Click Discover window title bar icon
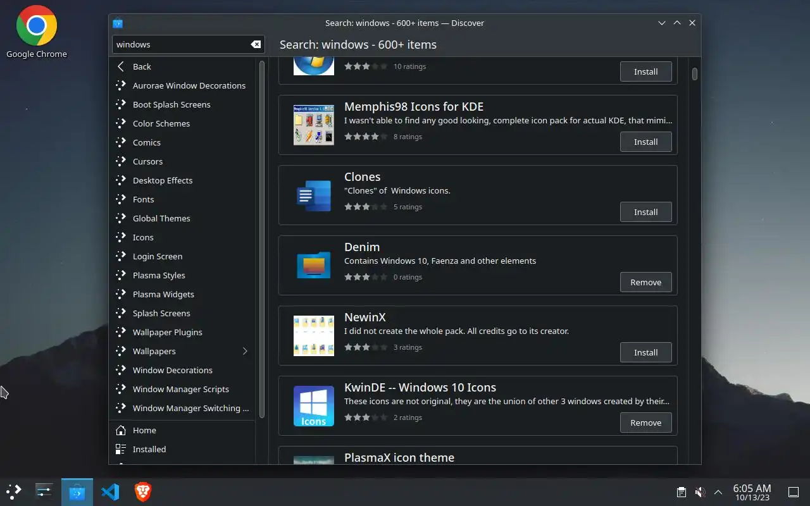 (x=118, y=23)
